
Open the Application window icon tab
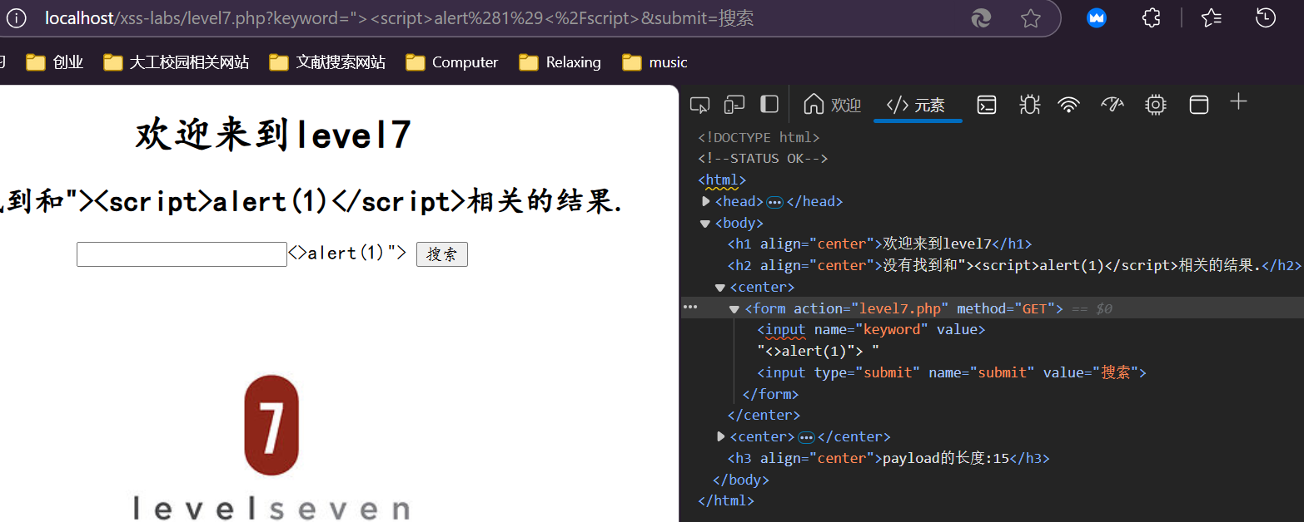(1198, 105)
